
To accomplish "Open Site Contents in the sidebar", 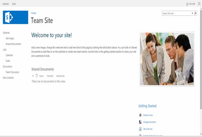I will click(x=8, y=78).
